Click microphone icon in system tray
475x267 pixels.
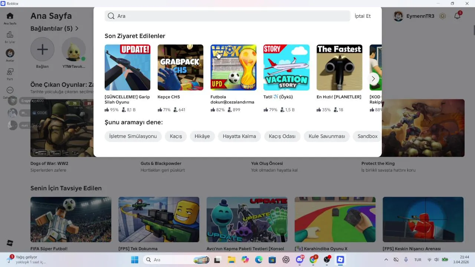406,260
